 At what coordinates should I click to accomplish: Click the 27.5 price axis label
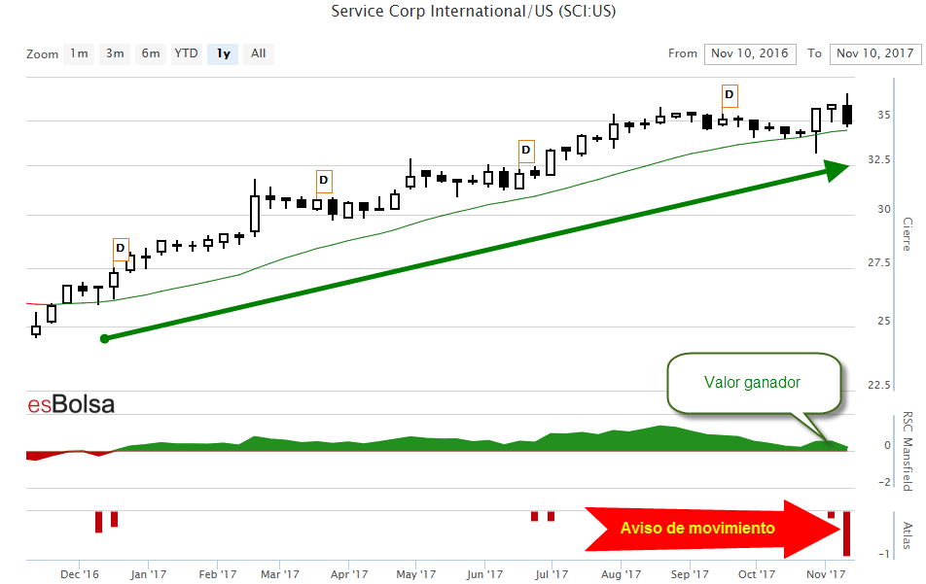coord(878,262)
